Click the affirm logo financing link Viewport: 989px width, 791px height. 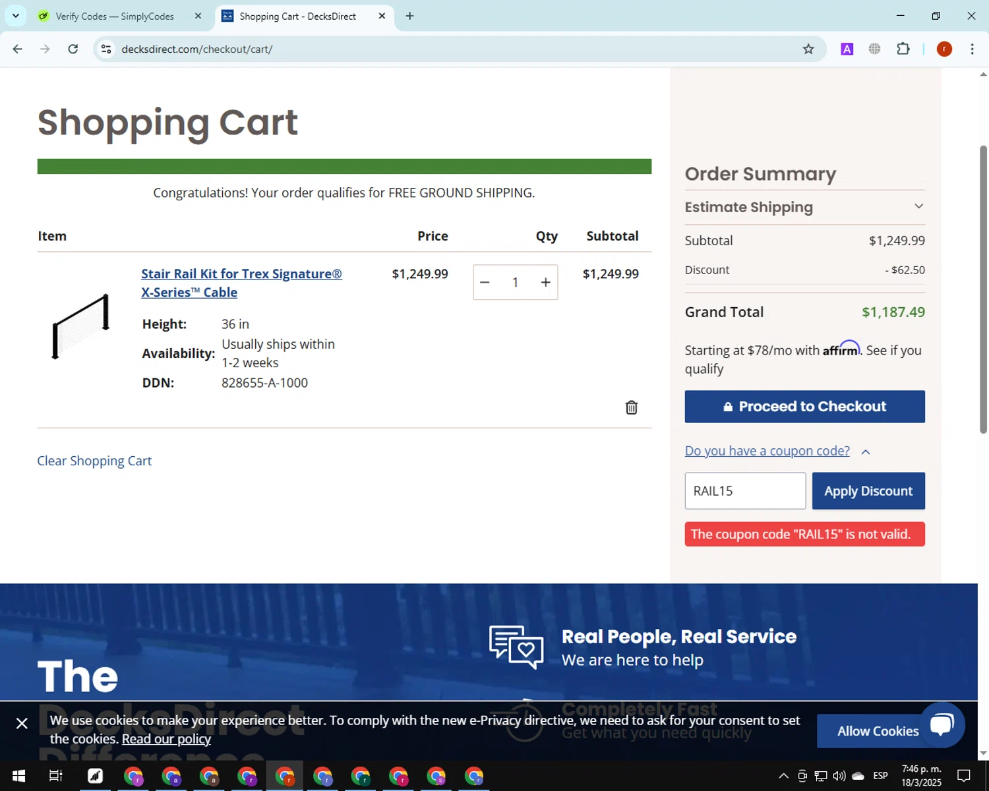pyautogui.click(x=841, y=349)
